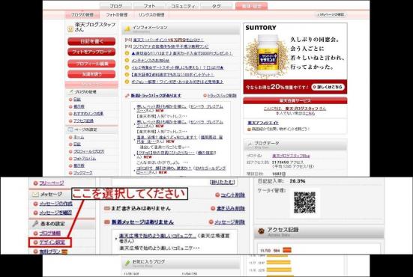413x277 pixels.
Task: Open the アクセス記録 sidebar link
Action: pyautogui.click(x=83, y=121)
